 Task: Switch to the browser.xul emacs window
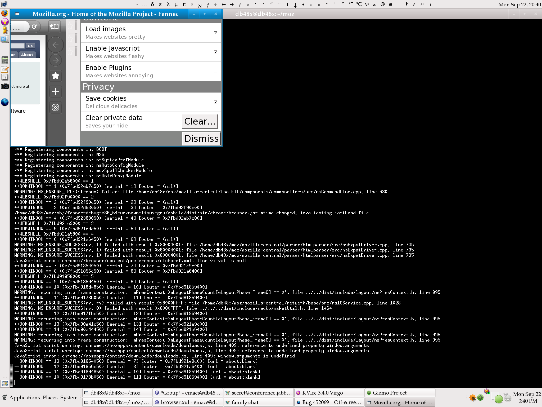point(188,402)
